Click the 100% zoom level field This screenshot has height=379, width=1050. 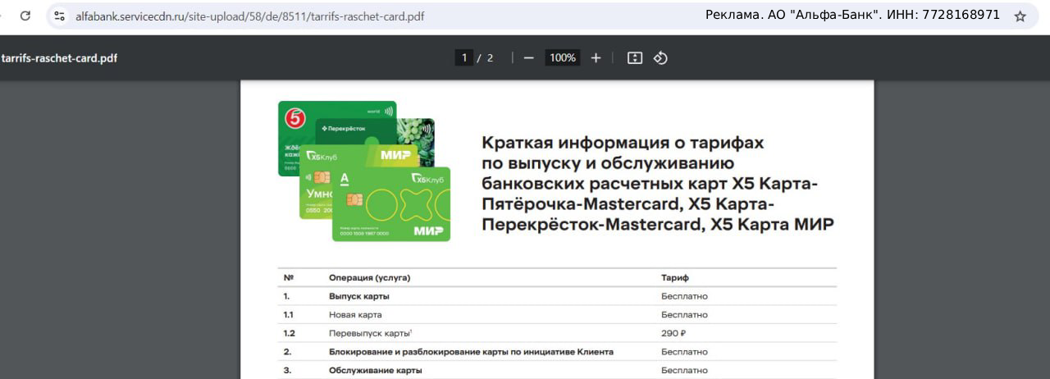point(563,57)
